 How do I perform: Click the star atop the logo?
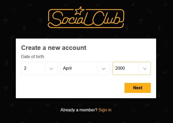coord(80,11)
